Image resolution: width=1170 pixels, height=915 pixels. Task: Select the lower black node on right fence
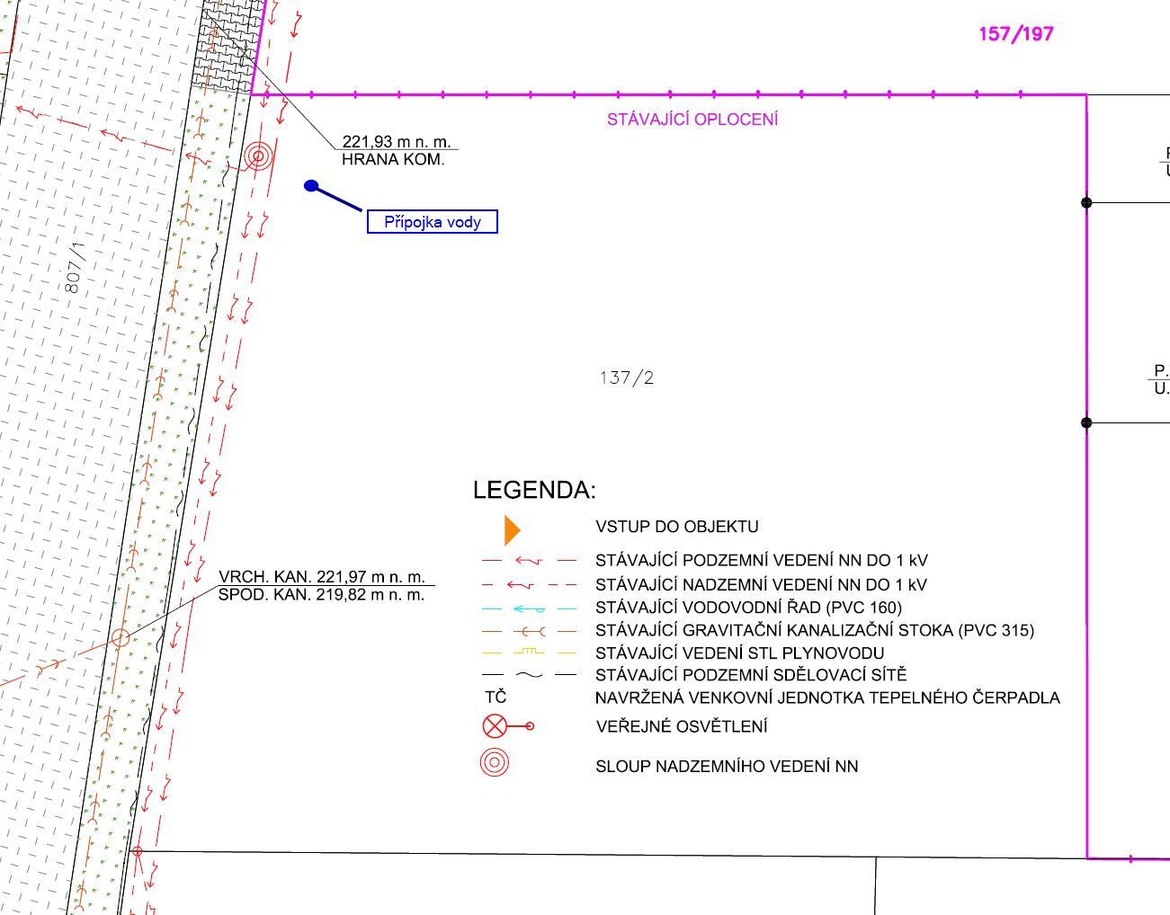[x=1086, y=422]
